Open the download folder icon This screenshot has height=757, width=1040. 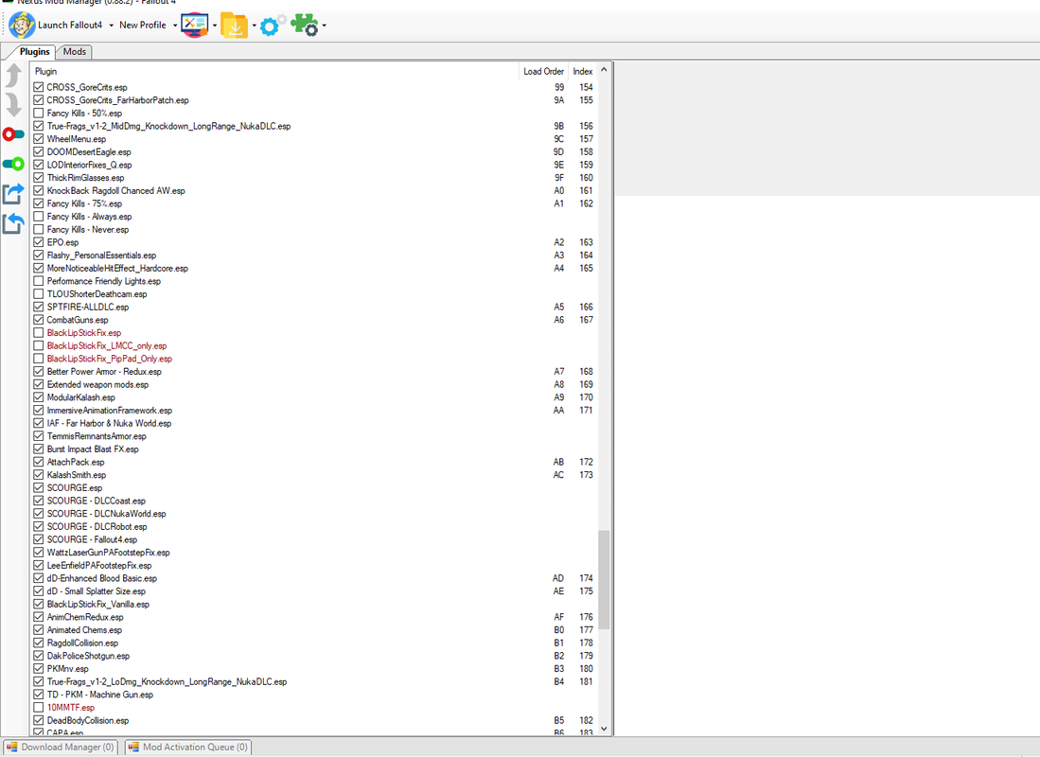[x=234, y=26]
